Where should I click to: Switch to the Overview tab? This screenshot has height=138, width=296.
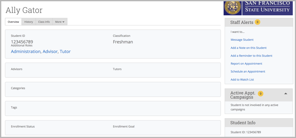[14, 22]
